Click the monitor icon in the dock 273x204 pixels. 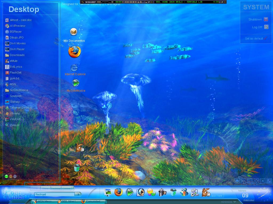(108, 192)
